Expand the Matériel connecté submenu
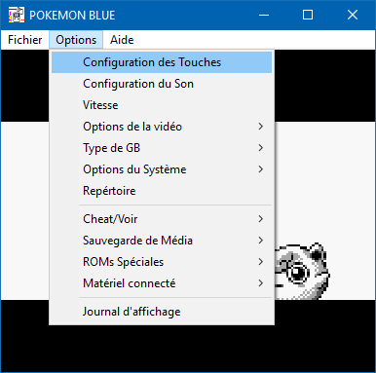376x373 pixels. coord(162,283)
